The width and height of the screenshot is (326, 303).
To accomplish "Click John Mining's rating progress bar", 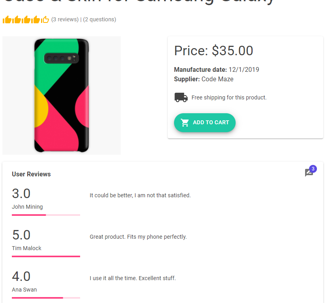I will point(46,215).
